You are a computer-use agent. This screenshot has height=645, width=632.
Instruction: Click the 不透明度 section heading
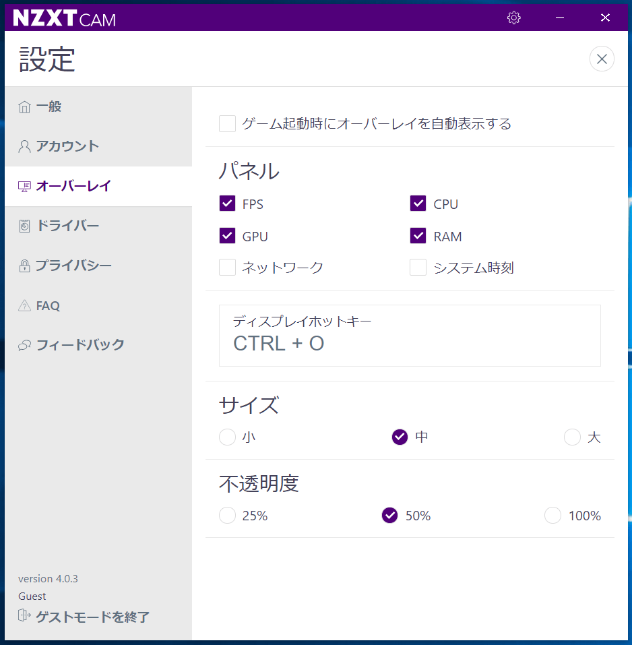(259, 484)
